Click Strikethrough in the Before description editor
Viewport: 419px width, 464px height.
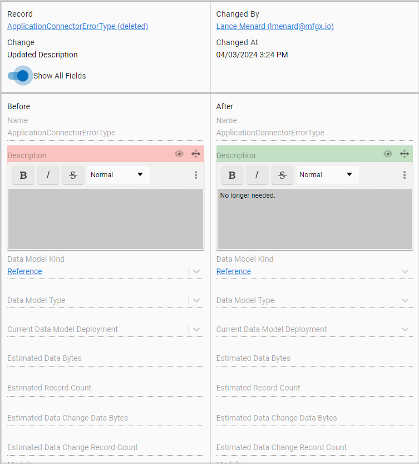[73, 175]
